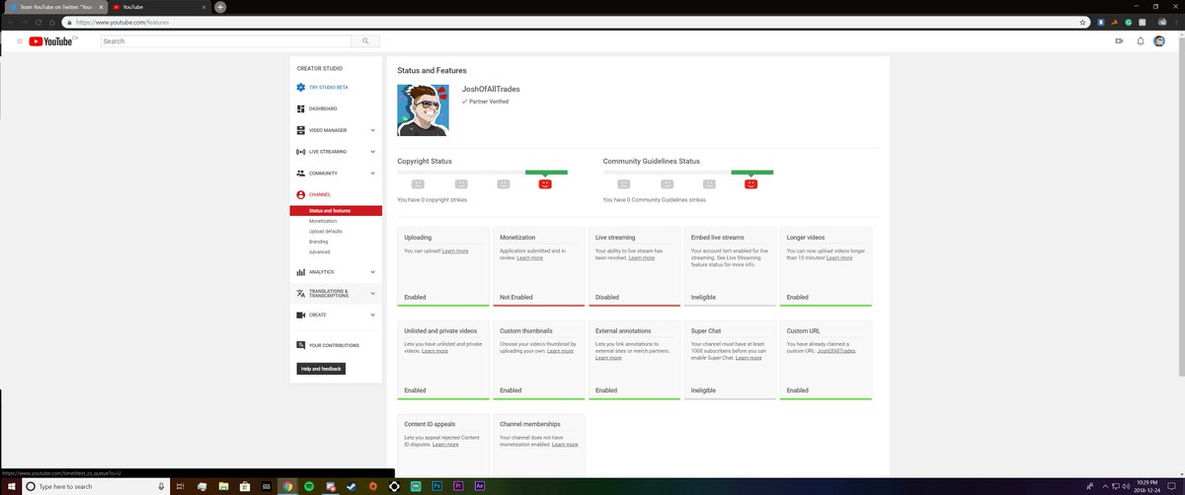
Task: Open Dashboard in Creator Studio sidebar
Action: click(x=323, y=108)
